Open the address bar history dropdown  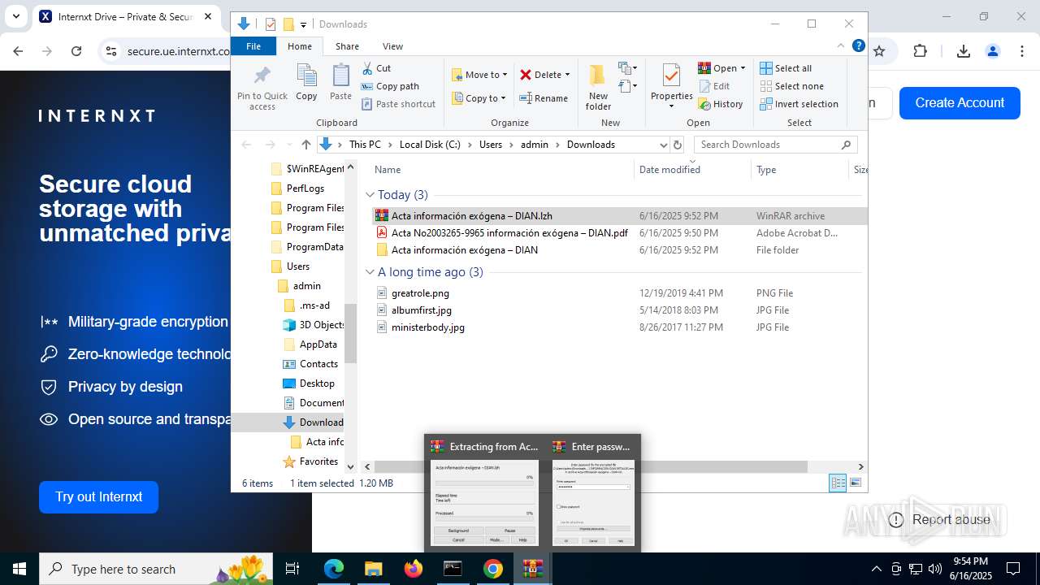(663, 145)
